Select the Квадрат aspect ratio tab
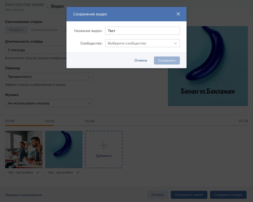This screenshot has height=202, width=253. tap(16, 30)
